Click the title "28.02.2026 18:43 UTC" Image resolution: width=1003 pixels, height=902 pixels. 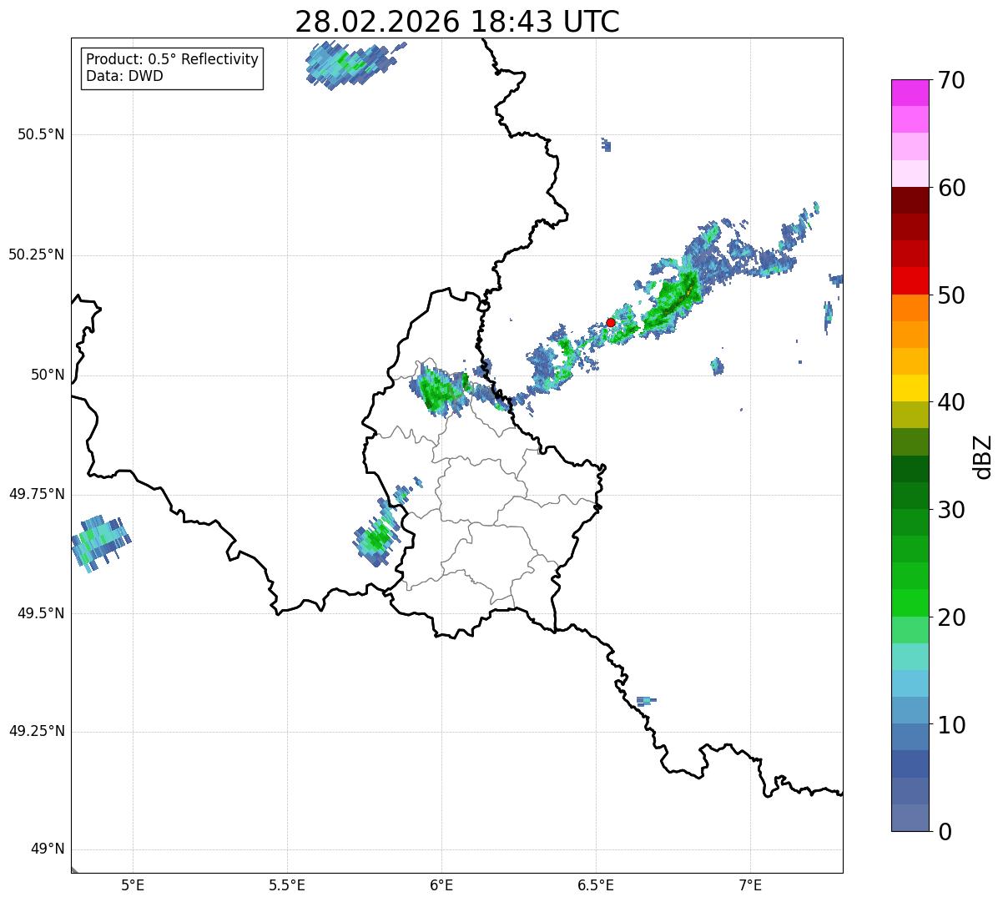click(457, 22)
